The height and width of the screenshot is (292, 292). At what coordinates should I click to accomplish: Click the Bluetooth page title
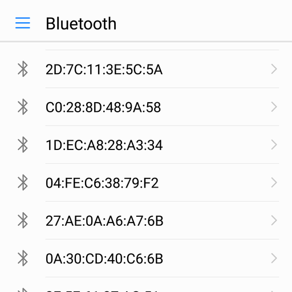click(x=81, y=23)
